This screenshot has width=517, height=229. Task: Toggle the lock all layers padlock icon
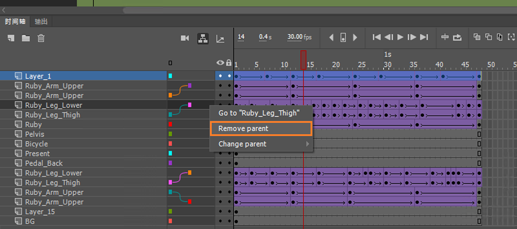coord(228,63)
